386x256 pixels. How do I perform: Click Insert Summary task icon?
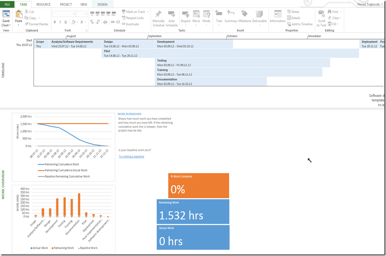230,15
